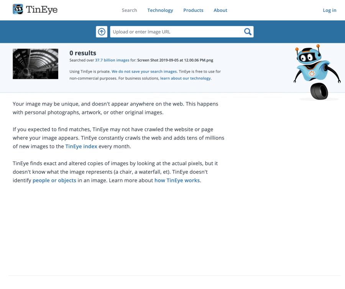Select the 0 results heading
Viewport: 345px width, 289px height.
pyautogui.click(x=83, y=53)
